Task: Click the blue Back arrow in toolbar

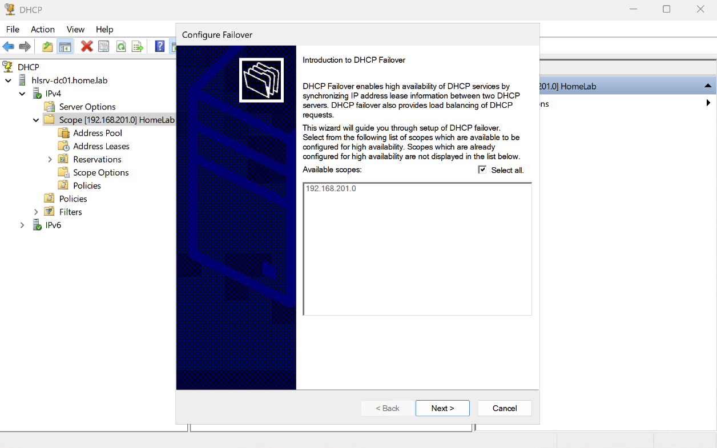Action: pyautogui.click(x=9, y=47)
